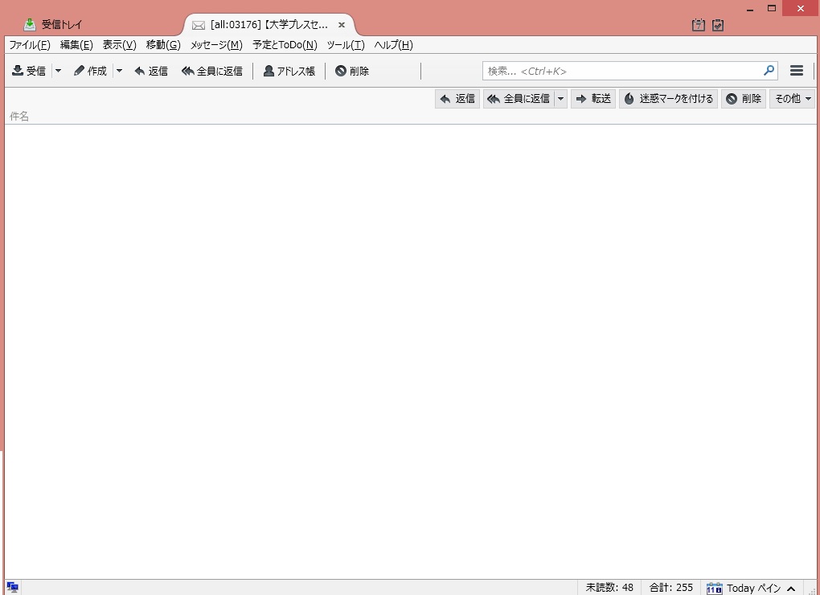
Task: Open the hamburger application menu
Action: pos(797,71)
